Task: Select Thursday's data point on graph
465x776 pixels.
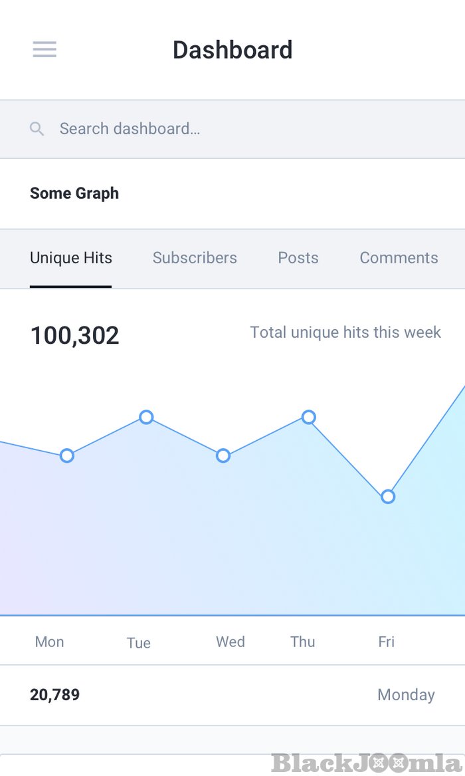Action: [x=308, y=417]
